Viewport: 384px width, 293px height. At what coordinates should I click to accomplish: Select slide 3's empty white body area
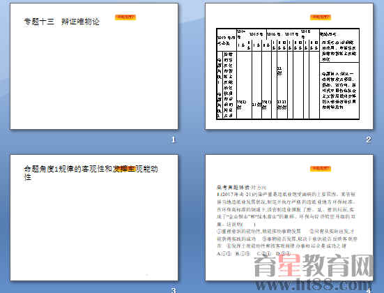(x=94, y=230)
